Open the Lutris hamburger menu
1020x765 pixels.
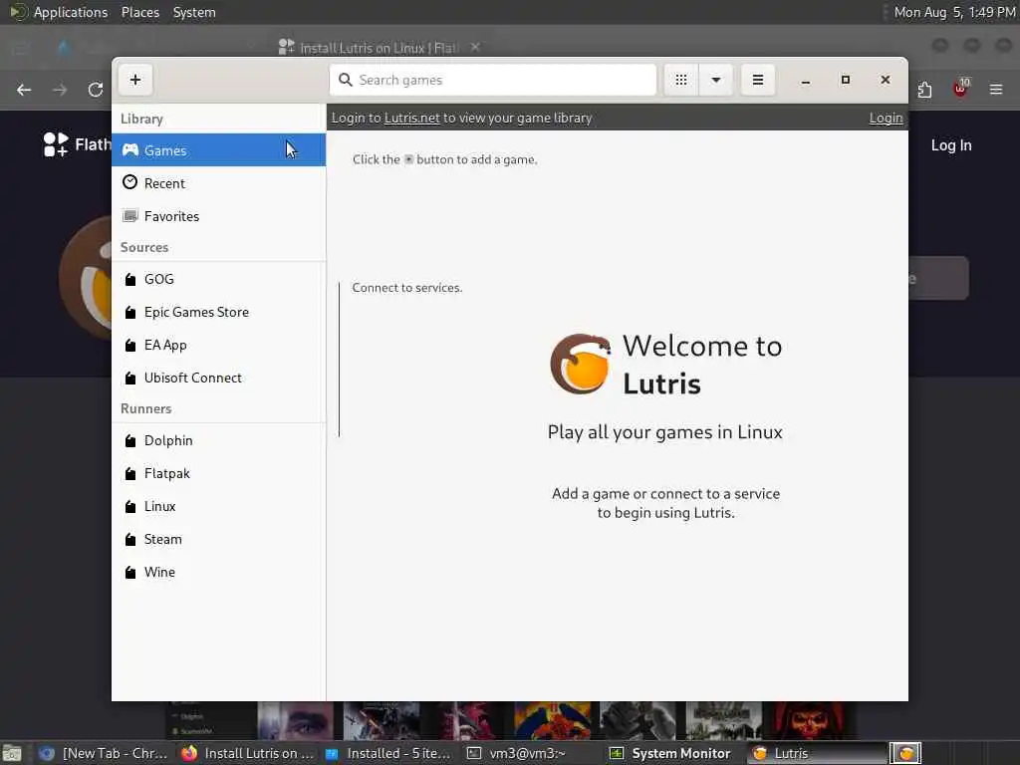pyautogui.click(x=758, y=80)
